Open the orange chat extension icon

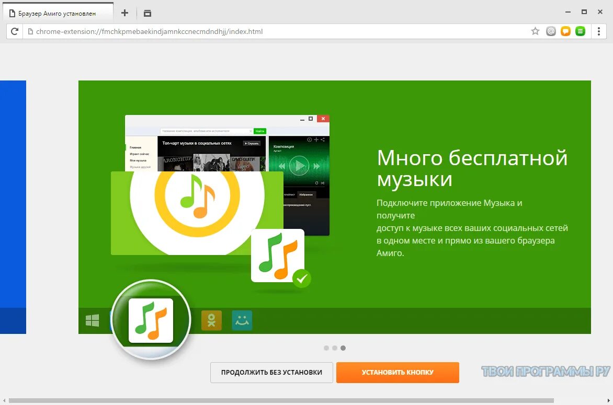[566, 31]
